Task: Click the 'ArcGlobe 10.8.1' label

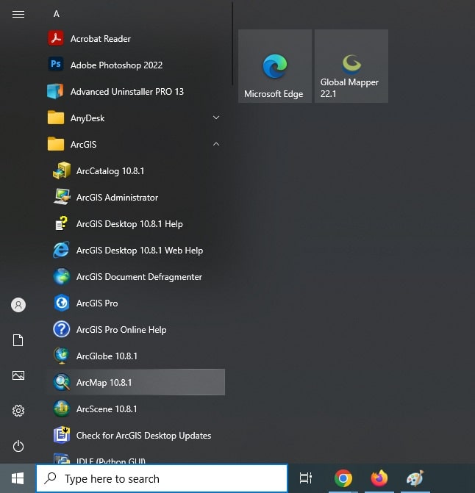Action: 107,356
